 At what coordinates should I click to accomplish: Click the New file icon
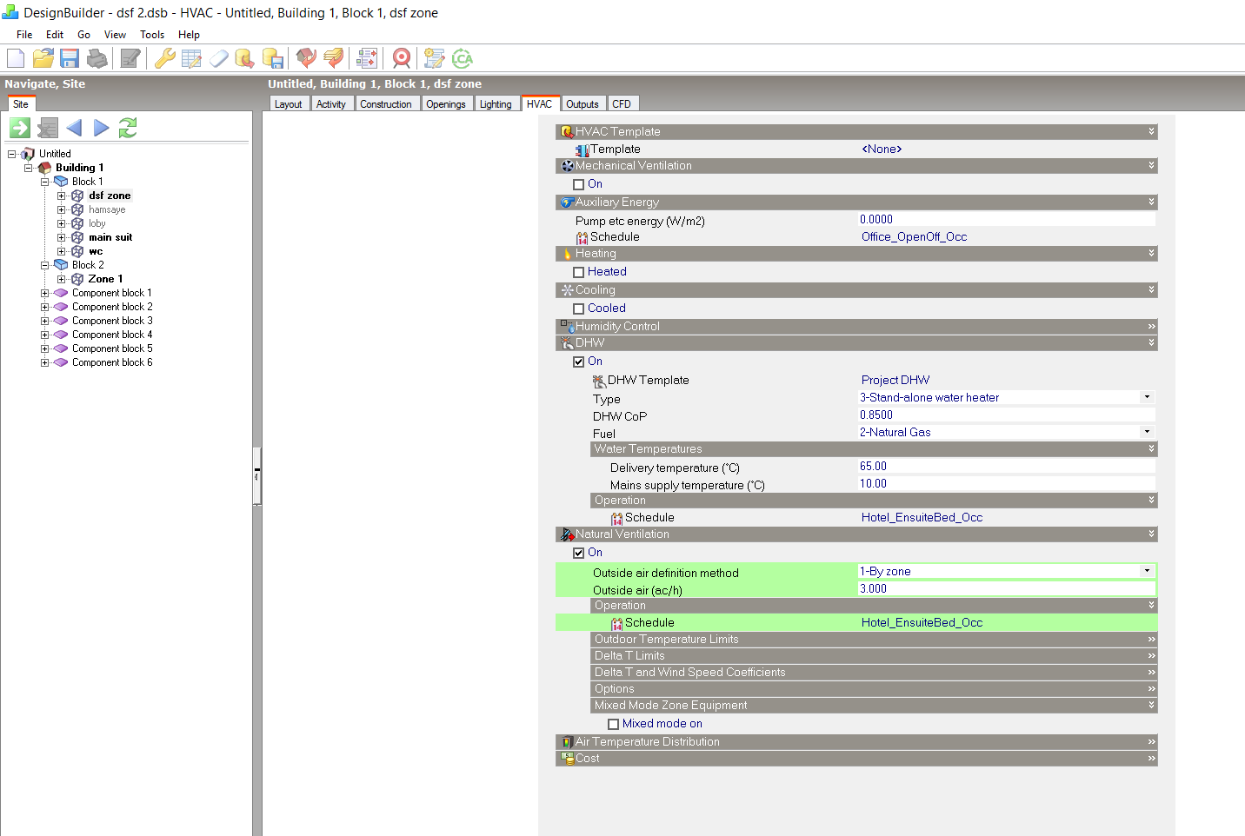16,58
